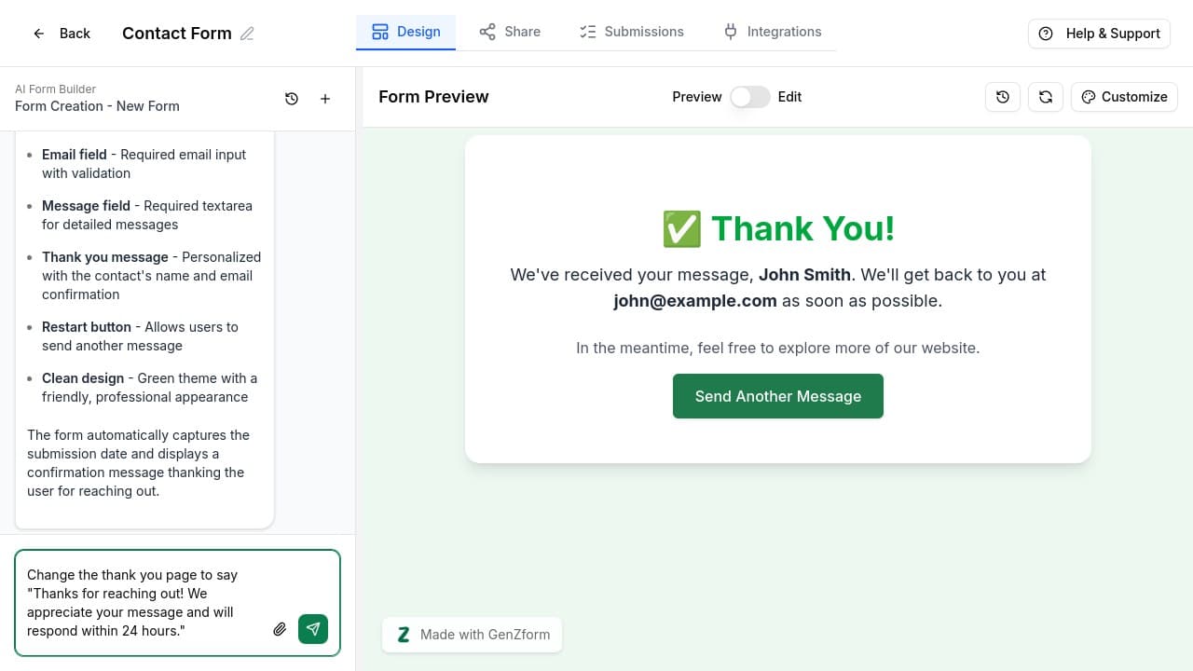Switch to the Share tab

[x=510, y=31]
